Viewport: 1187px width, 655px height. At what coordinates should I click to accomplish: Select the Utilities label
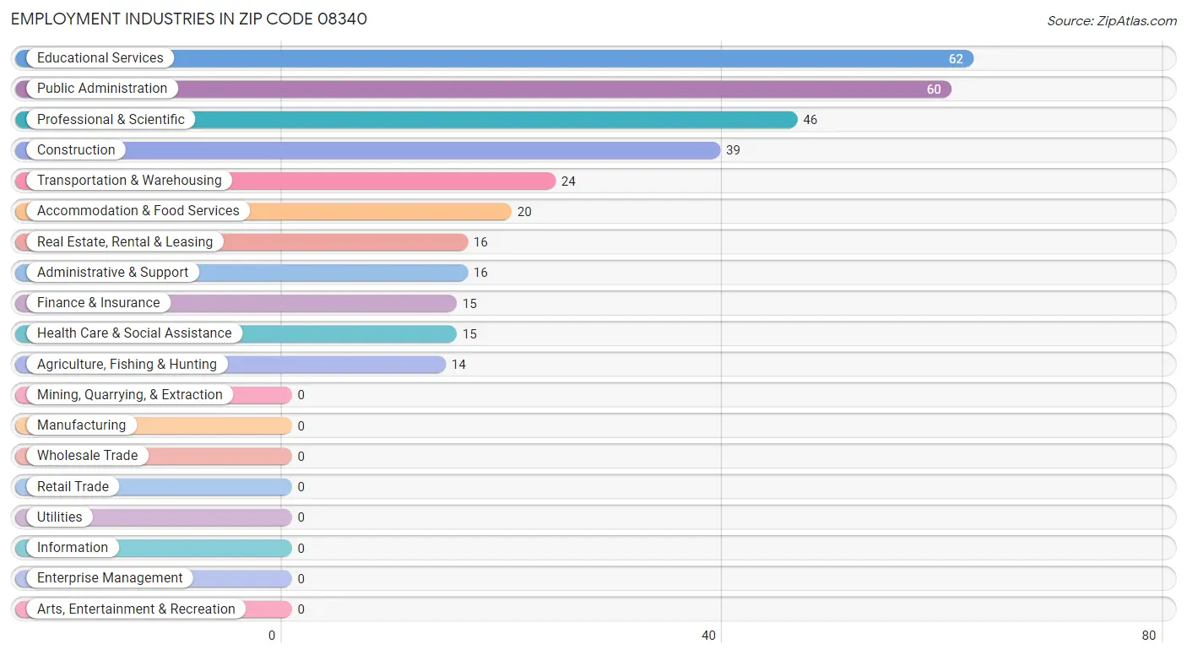click(x=60, y=517)
